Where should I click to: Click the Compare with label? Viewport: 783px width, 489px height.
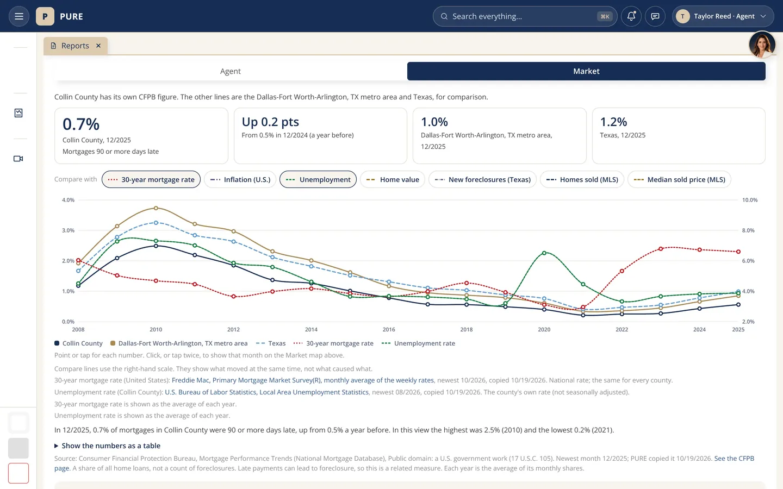coord(76,179)
